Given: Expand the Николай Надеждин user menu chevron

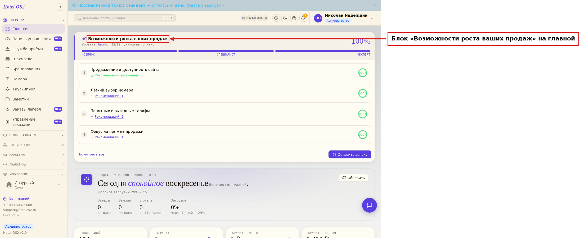Looking at the screenshot, I should coord(372,18).
